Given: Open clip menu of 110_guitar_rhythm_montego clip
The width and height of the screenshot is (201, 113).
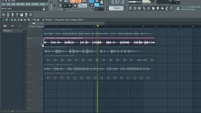Looking at the screenshot, I should 45,73.
